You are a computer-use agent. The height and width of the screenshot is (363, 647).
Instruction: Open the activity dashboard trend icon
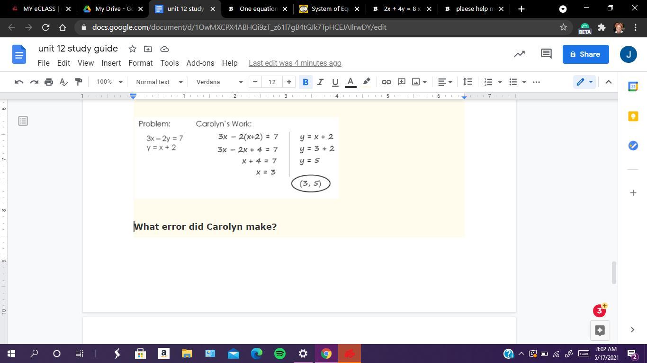[520, 54]
